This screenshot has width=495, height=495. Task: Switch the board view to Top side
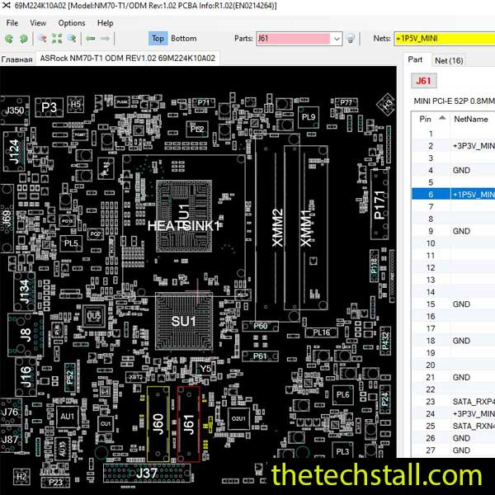158,38
